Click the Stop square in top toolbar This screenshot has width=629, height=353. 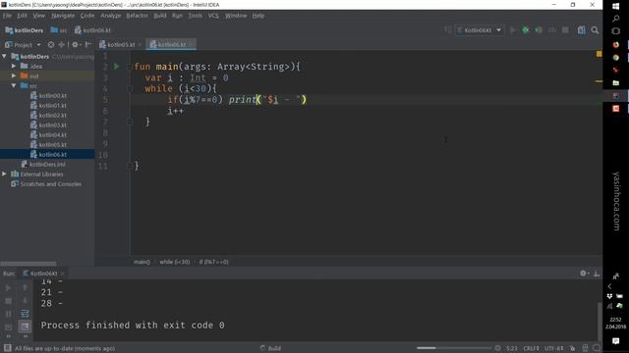click(565, 30)
